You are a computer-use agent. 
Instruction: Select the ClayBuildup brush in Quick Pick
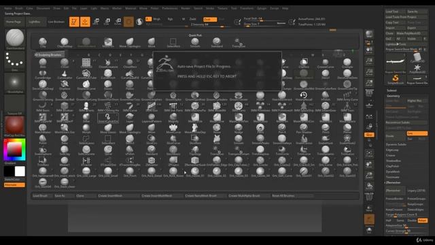(x=65, y=42)
